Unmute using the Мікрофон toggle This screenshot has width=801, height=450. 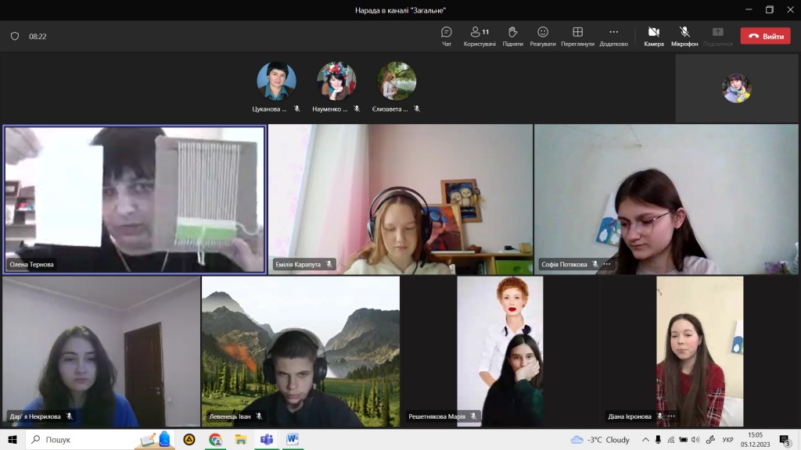[684, 35]
